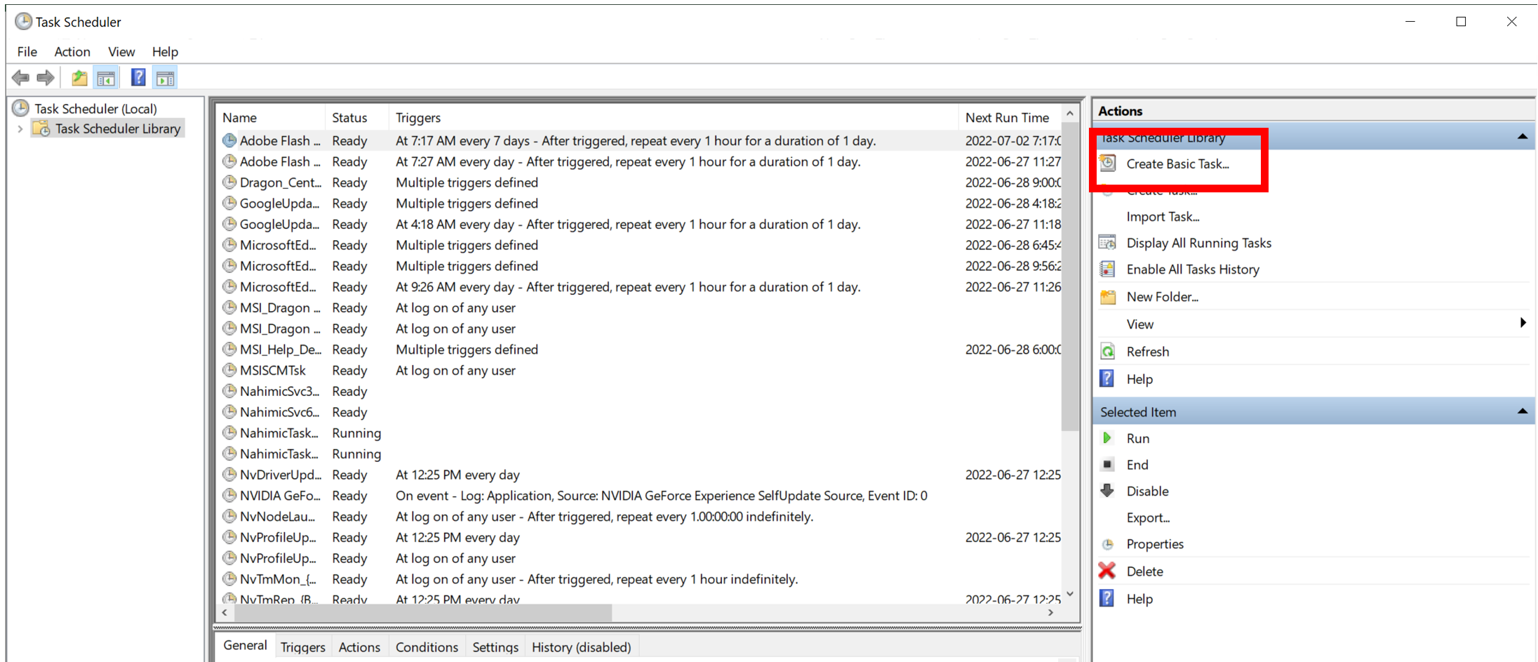Disable the selected task
This screenshot has width=1538, height=662.
[x=1147, y=491]
